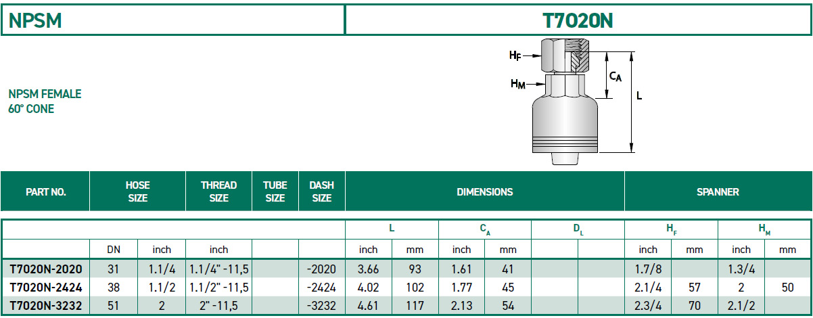Click hose size 1.1/2 inch

click(162, 287)
